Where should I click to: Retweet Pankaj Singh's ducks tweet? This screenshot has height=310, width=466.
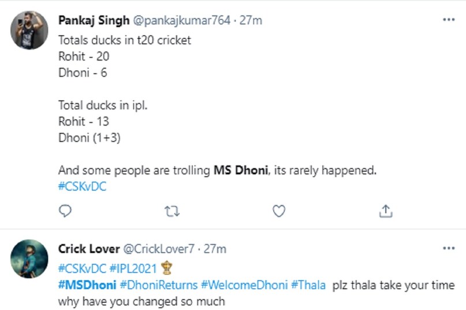tap(172, 211)
